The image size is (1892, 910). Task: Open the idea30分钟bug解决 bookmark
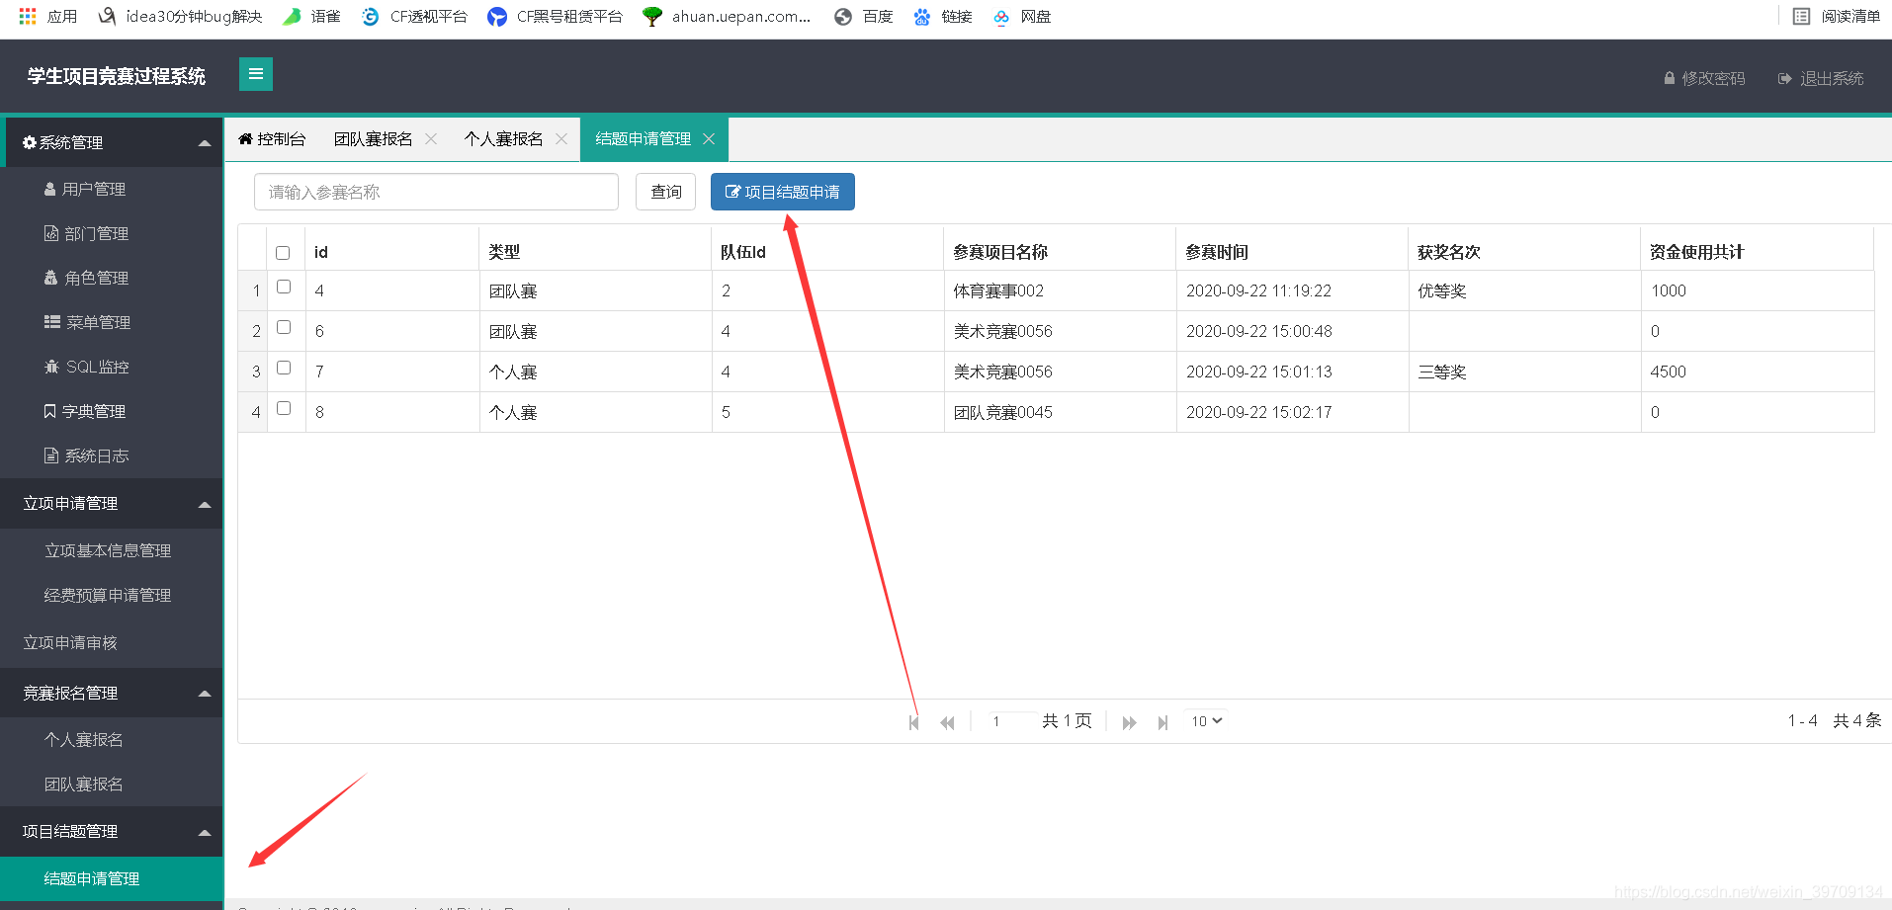pos(180,17)
